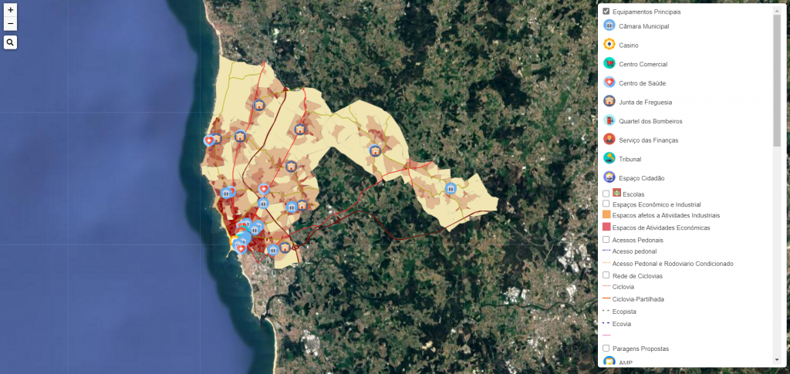
Task: Click red Atividades Económicas color swatch
Action: pos(606,227)
